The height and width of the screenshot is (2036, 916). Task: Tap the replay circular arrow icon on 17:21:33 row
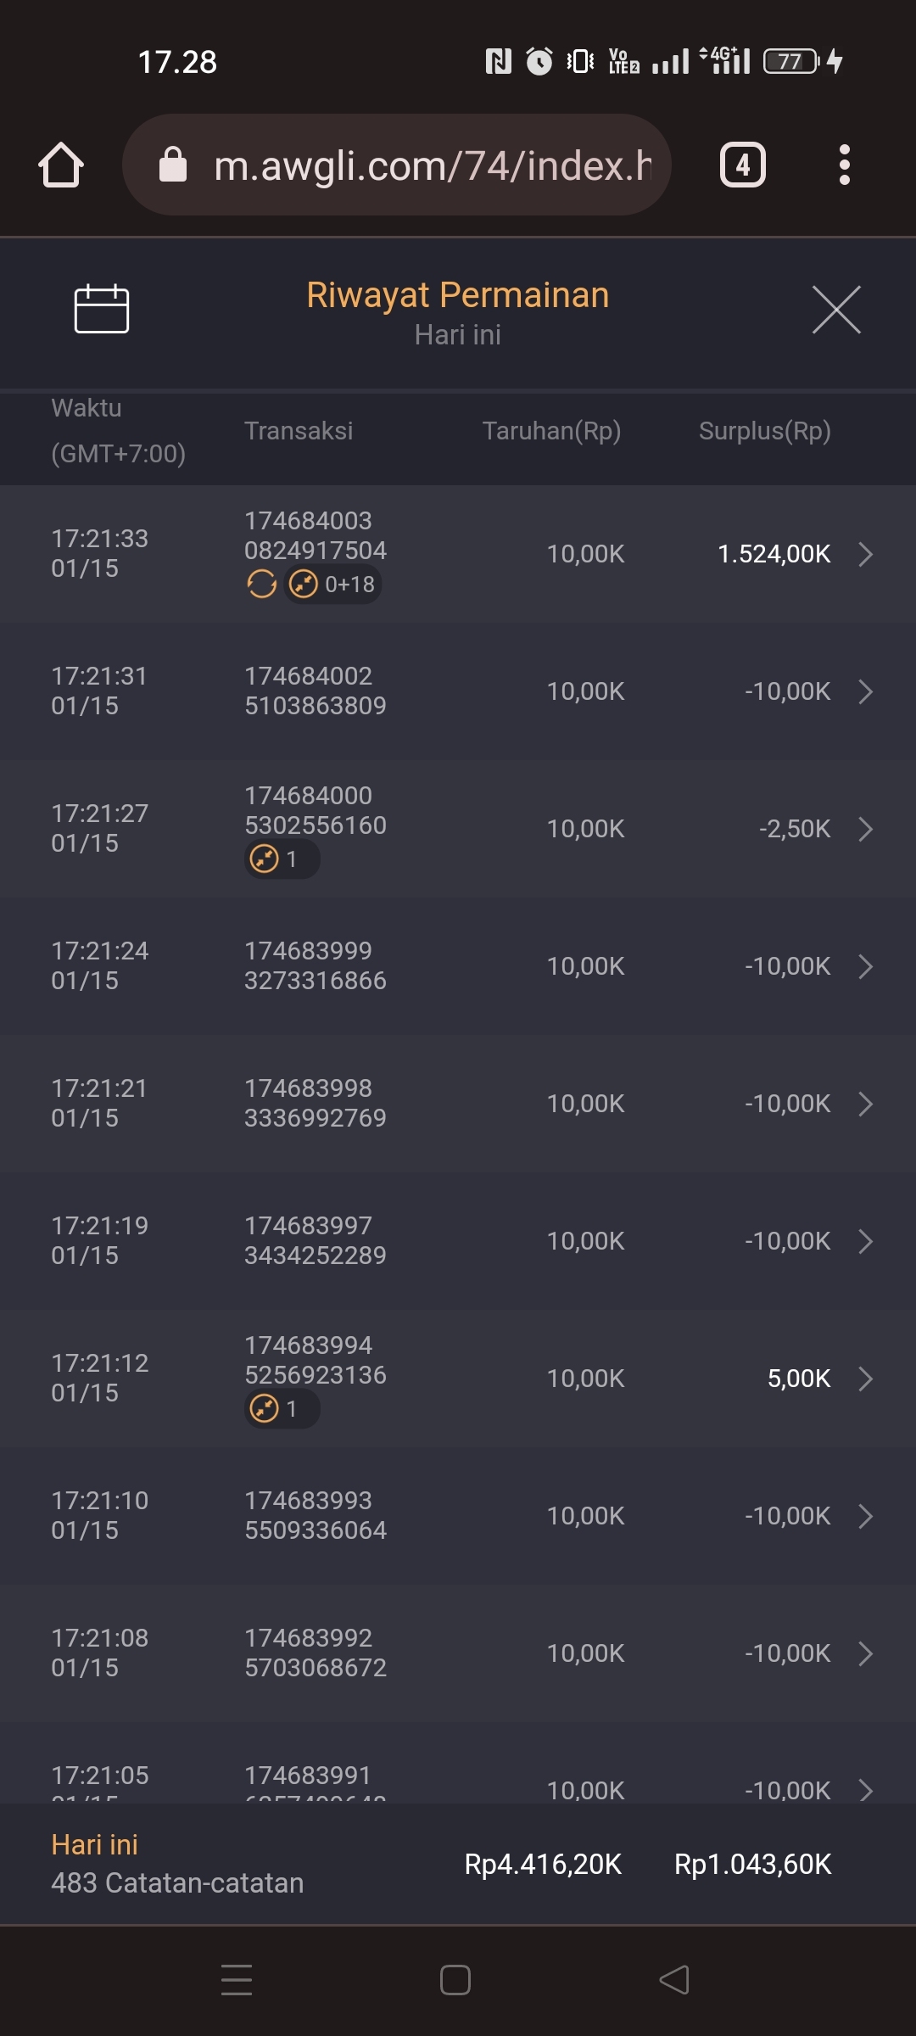tap(261, 584)
